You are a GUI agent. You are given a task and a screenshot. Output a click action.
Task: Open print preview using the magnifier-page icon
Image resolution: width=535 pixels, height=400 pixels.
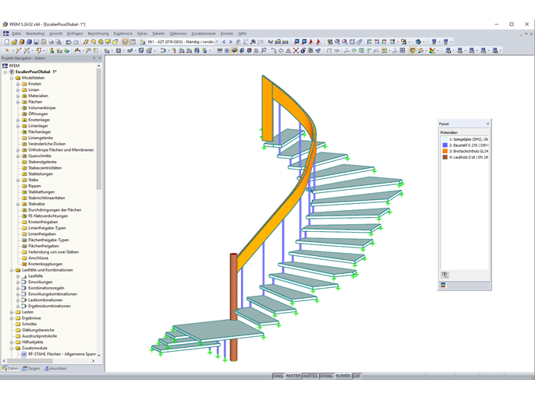(x=58, y=42)
